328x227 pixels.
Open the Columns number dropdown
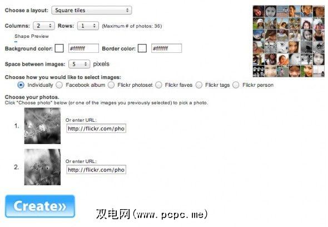(x=44, y=26)
